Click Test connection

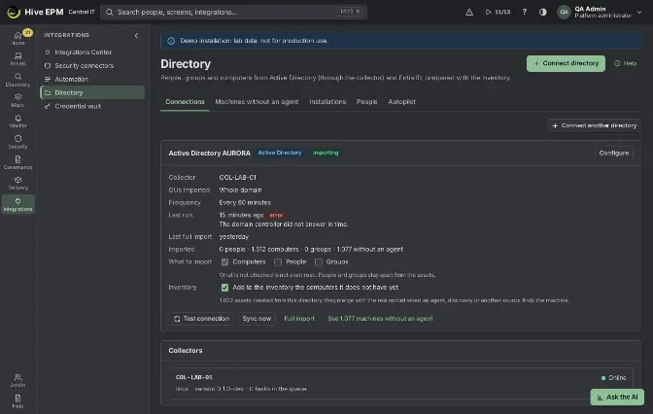tap(201, 319)
